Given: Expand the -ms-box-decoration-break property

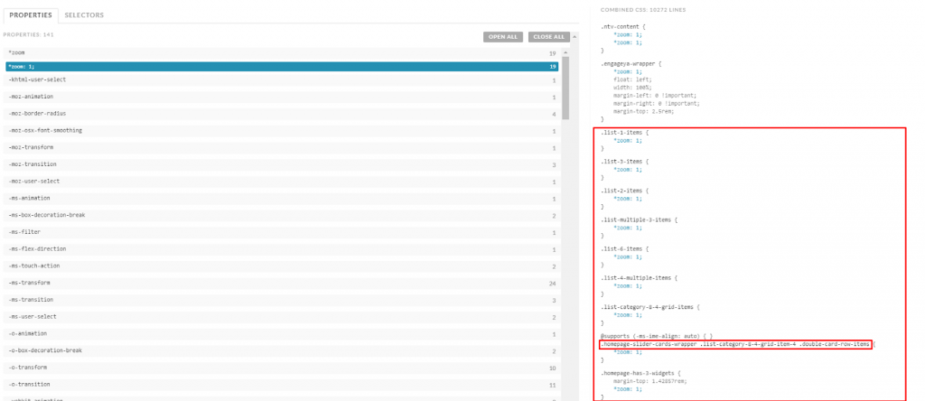Looking at the screenshot, I should (x=281, y=216).
